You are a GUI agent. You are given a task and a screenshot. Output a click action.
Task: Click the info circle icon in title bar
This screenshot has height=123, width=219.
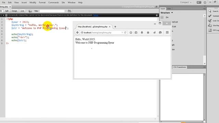pos(205,2)
